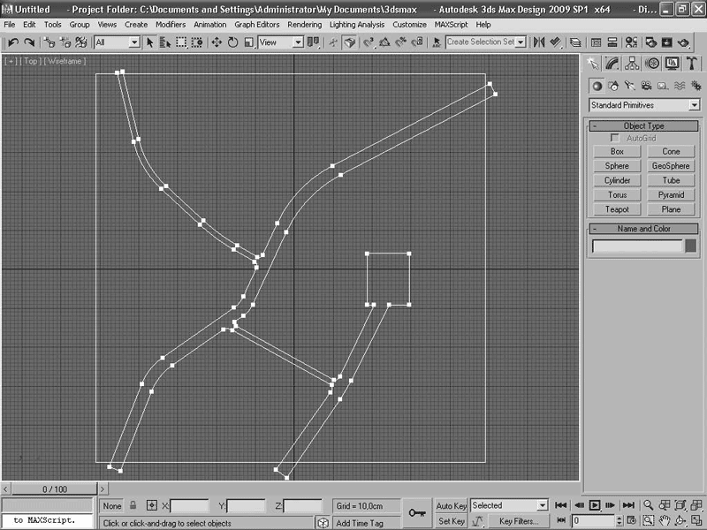This screenshot has height=530, width=707.
Task: Click the Zoom magnifier viewport control
Action: (648, 505)
